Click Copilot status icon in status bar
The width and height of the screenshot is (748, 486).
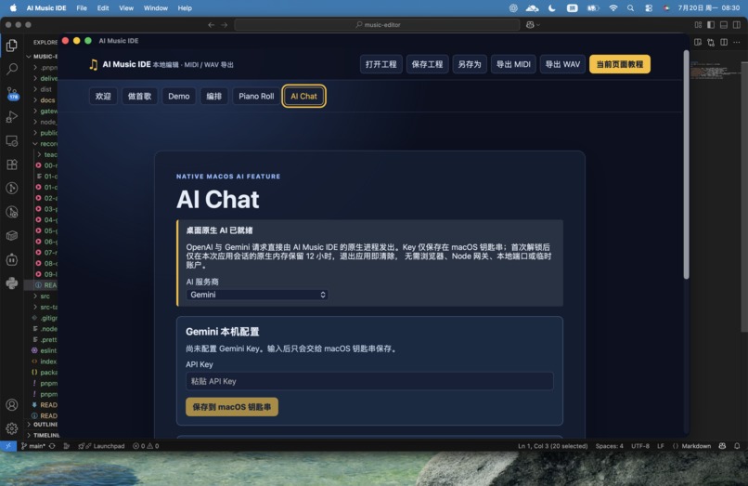722,446
